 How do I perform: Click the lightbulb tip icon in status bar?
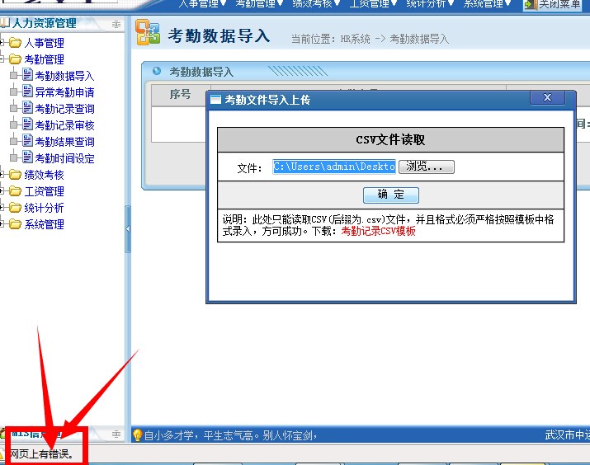[x=138, y=434]
